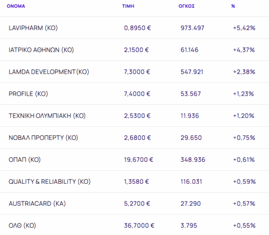Sort by the ΤΙΜΗ column header

tap(128, 6)
